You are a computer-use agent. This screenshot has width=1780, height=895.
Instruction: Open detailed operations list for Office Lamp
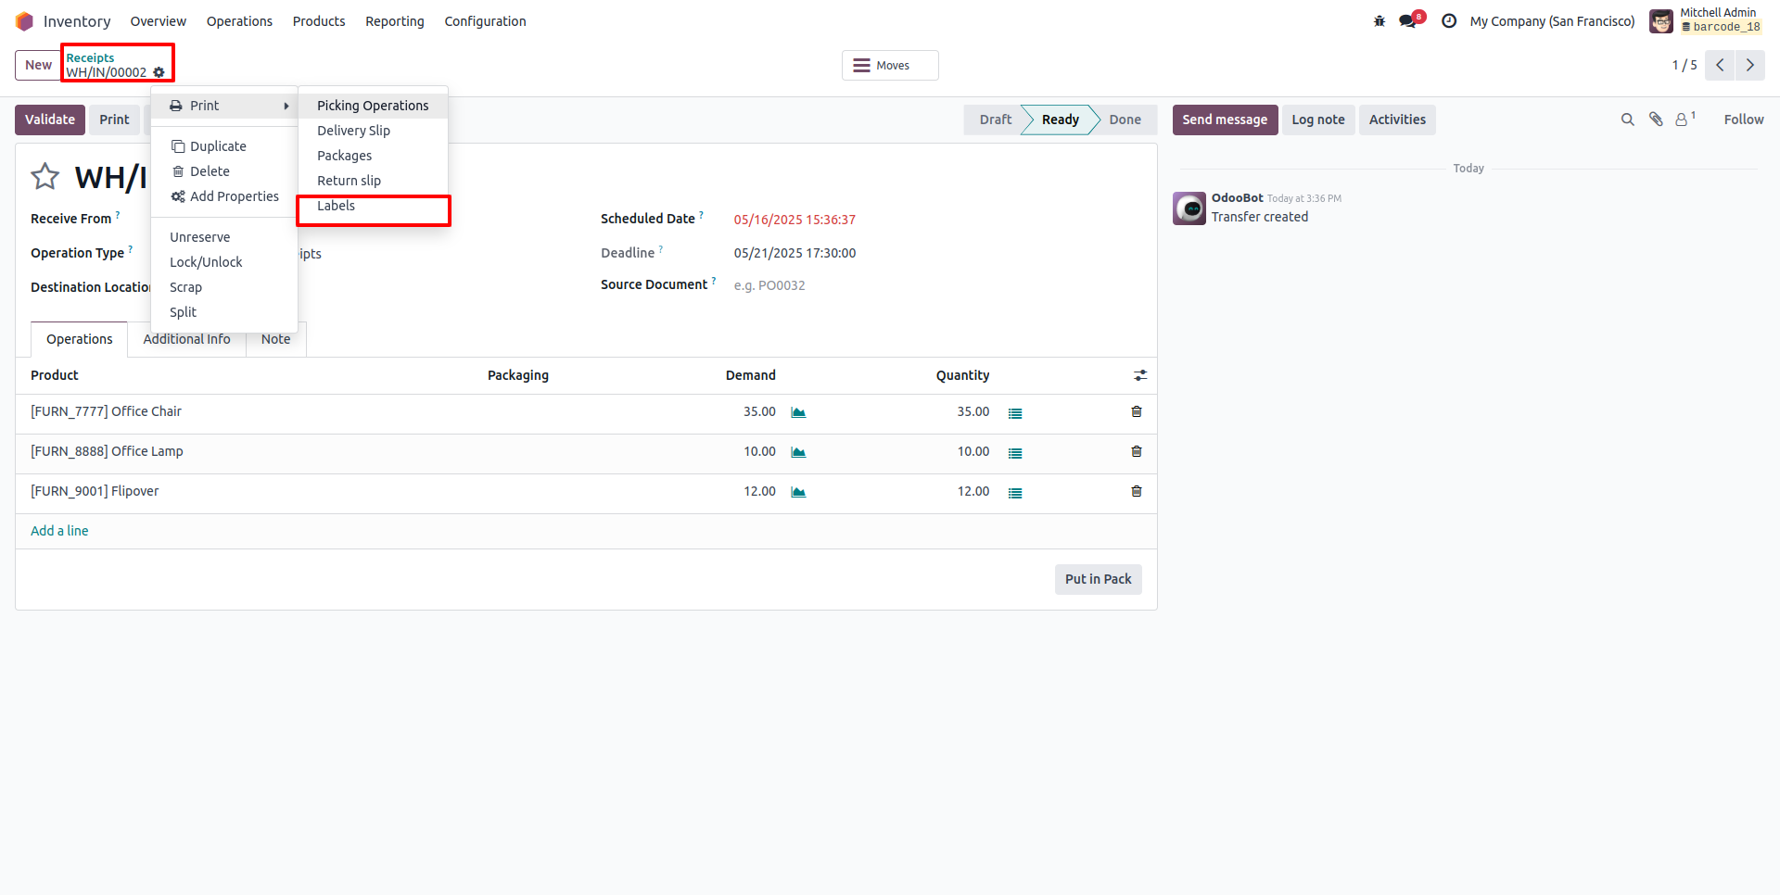pos(1015,453)
